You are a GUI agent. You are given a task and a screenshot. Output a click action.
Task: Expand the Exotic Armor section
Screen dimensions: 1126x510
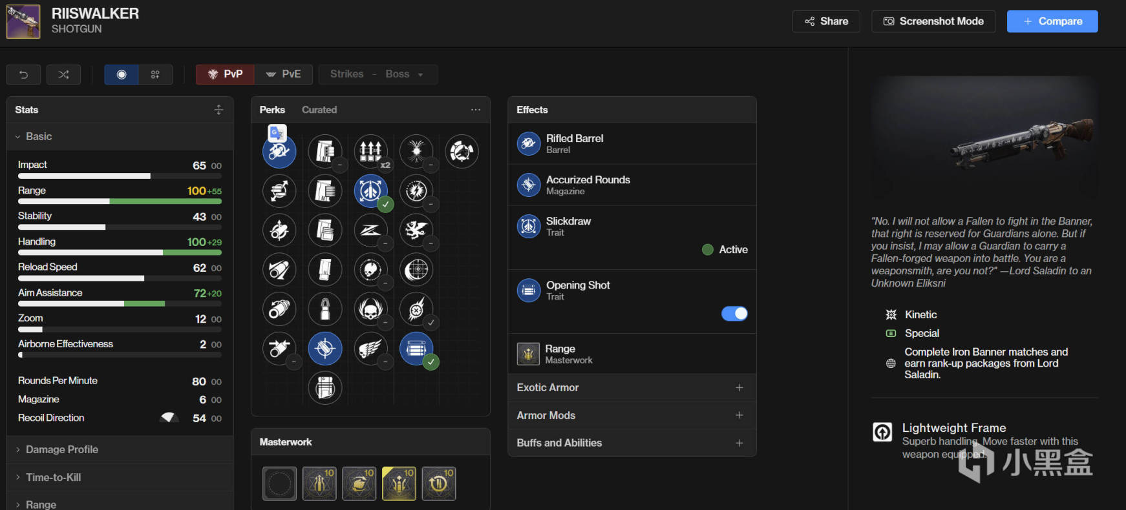pos(632,387)
